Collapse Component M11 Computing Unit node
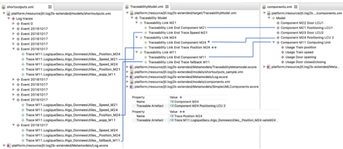 click(274, 42)
